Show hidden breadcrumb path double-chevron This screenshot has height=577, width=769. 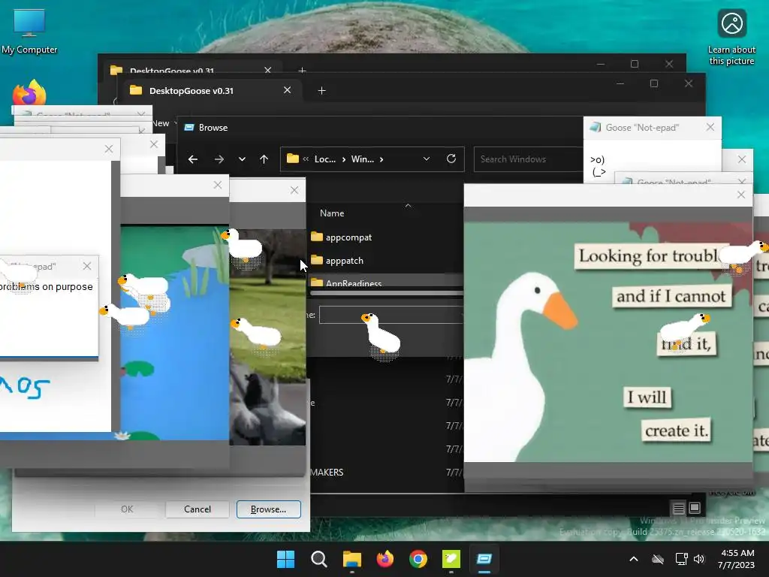point(306,159)
